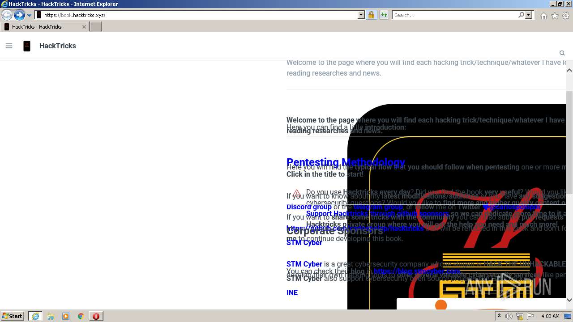Open the INE sponsor link
The height and width of the screenshot is (322, 573).
[x=292, y=292]
